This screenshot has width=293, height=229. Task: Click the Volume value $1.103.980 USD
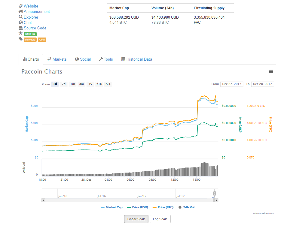(x=165, y=17)
